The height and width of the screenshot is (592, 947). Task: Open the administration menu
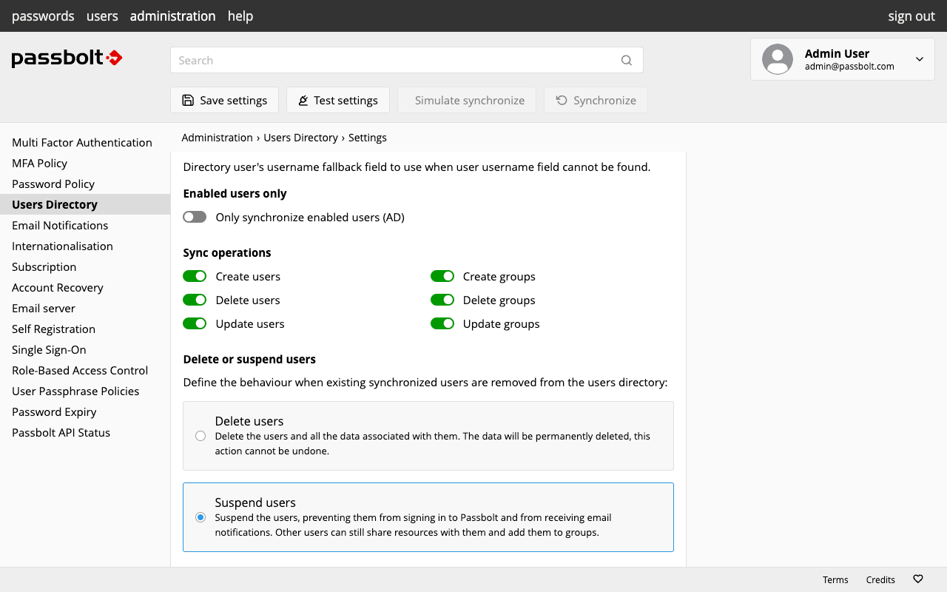click(172, 16)
